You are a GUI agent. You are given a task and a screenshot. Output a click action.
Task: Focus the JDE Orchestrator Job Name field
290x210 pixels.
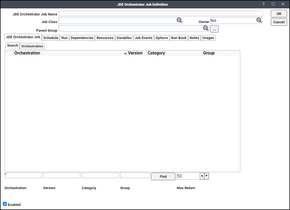coord(161,14)
